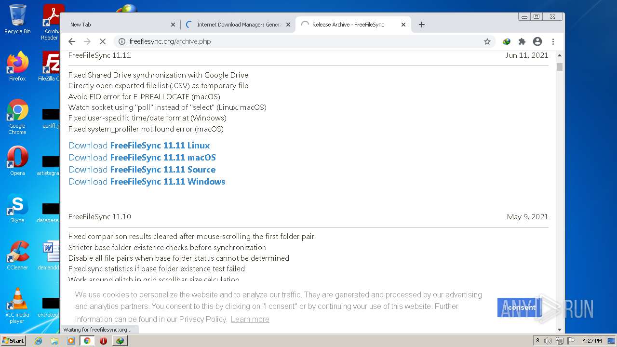Download FreeFileSync 11.11 Linux
617x347 pixels.
139,146
